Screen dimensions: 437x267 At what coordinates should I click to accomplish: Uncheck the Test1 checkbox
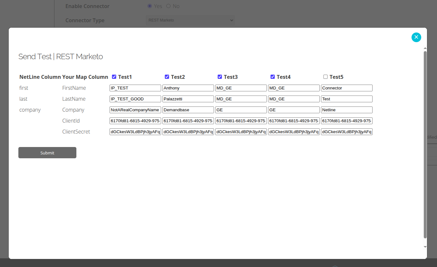click(x=114, y=77)
